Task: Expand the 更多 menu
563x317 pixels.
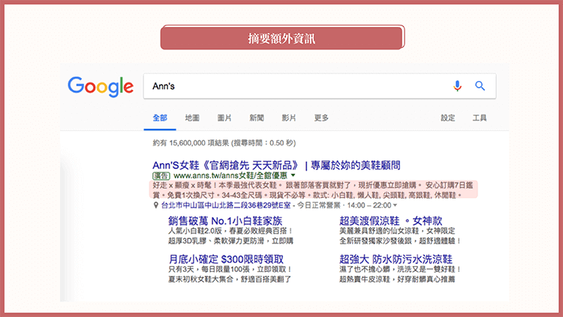Action: tap(321, 118)
